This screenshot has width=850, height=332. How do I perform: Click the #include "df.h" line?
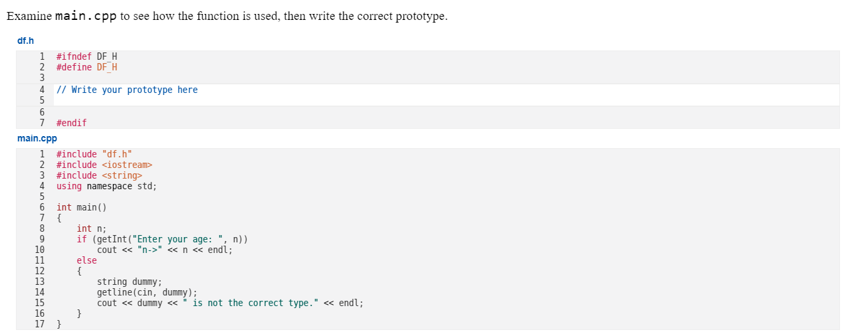pos(94,154)
